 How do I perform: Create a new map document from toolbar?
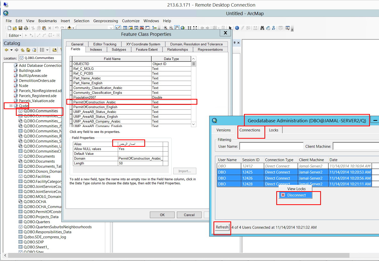[9, 28]
